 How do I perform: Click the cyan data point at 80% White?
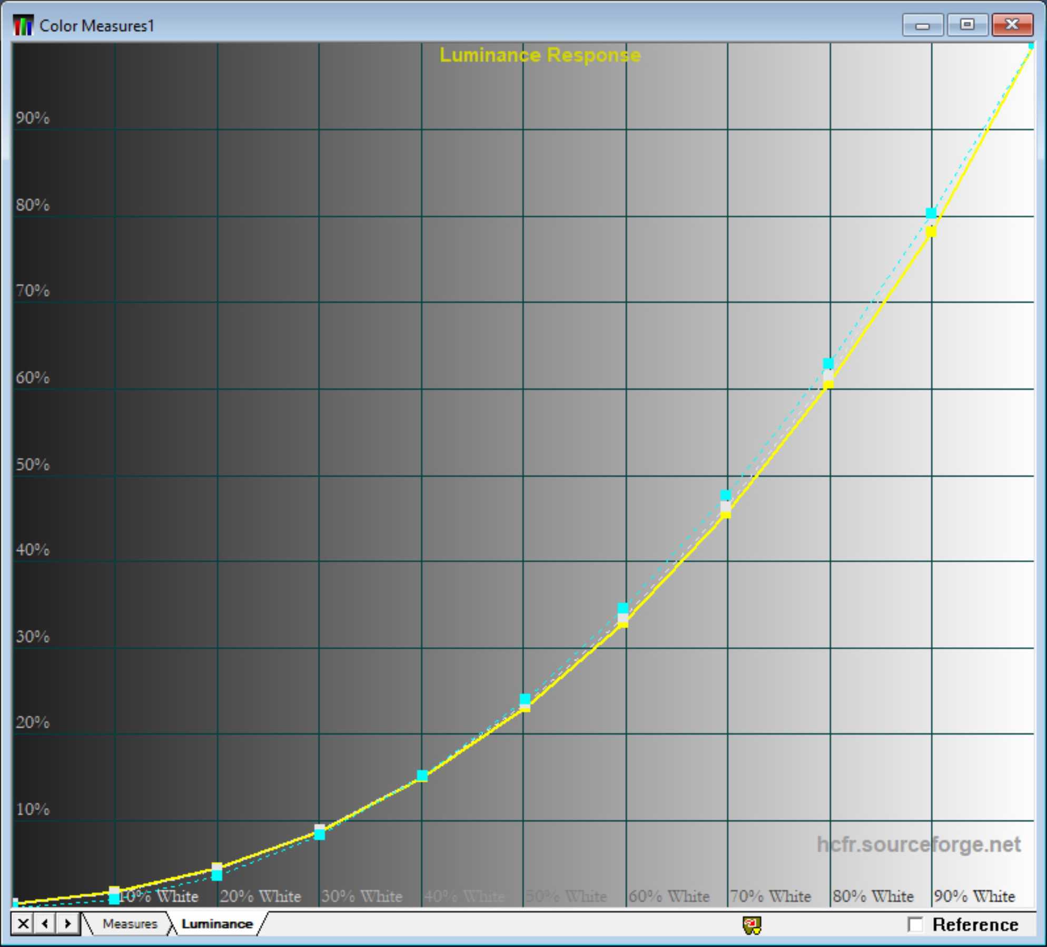point(828,364)
